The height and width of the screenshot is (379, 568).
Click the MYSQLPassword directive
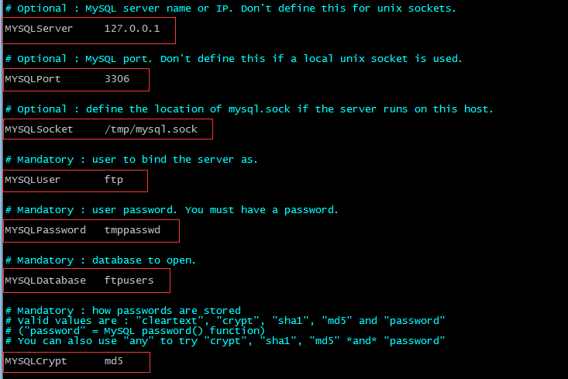coord(45,230)
